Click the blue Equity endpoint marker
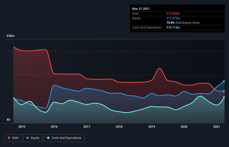This screenshot has height=147, width=229. tap(224, 81)
